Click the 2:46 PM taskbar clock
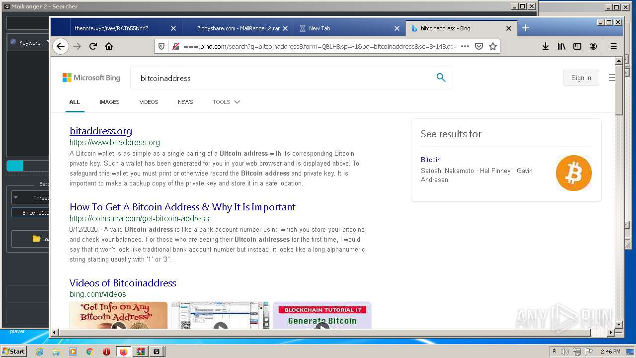 [x=610, y=352]
